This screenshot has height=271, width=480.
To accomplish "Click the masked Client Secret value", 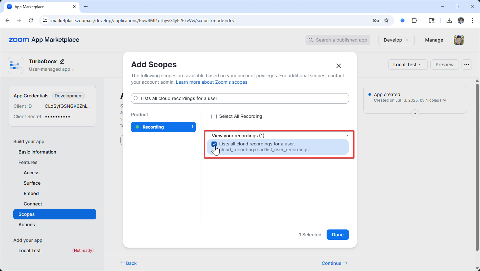I will tap(57, 117).
